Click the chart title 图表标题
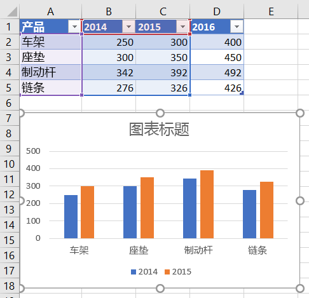309x298 pixels. (x=159, y=129)
